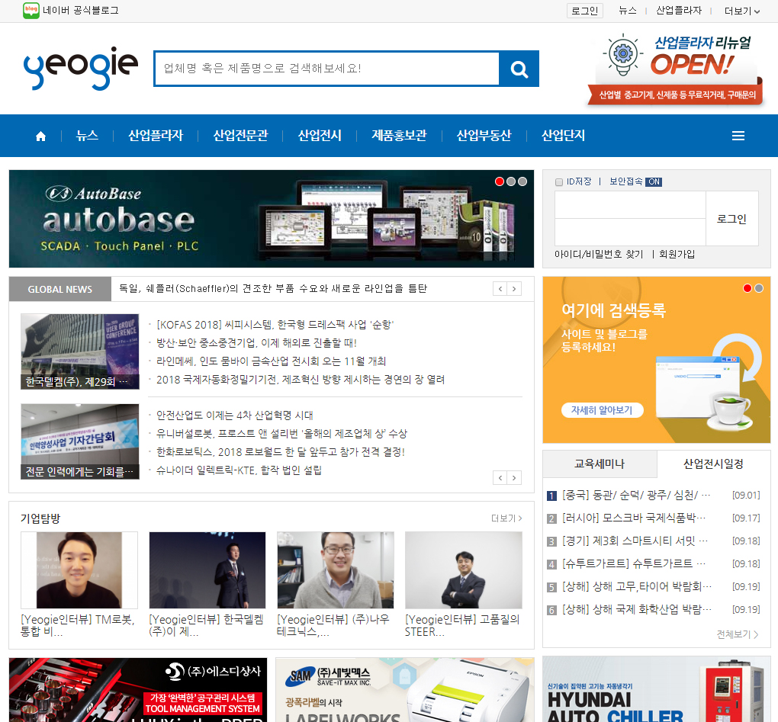Select first dot on orange search banner
The width and height of the screenshot is (778, 722).
[747, 288]
